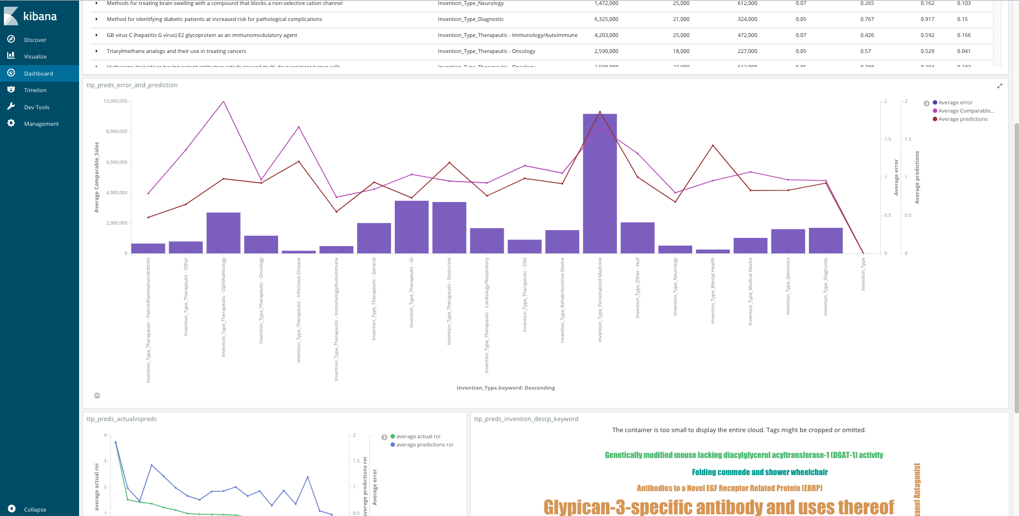Screen dimensions: 1019x516
Task: Expand the diabetic patients method table row
Action: click(97, 19)
